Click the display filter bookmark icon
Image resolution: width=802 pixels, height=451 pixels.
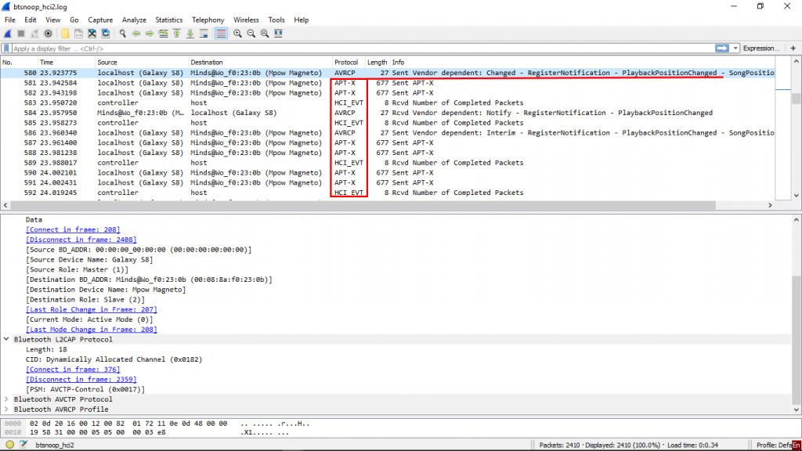7,49
